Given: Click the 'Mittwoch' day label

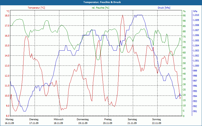Looking at the screenshot, I should point(59,119).
